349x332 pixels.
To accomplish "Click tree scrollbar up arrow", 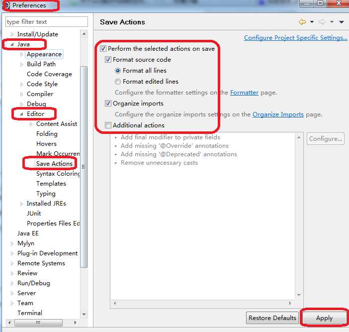I will coord(84,34).
